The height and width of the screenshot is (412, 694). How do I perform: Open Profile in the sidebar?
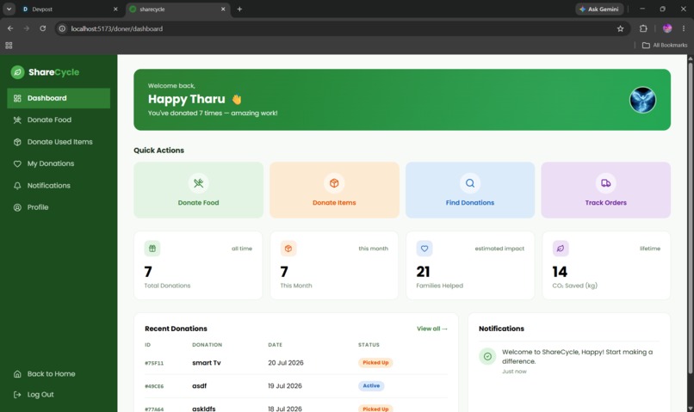(x=59, y=207)
